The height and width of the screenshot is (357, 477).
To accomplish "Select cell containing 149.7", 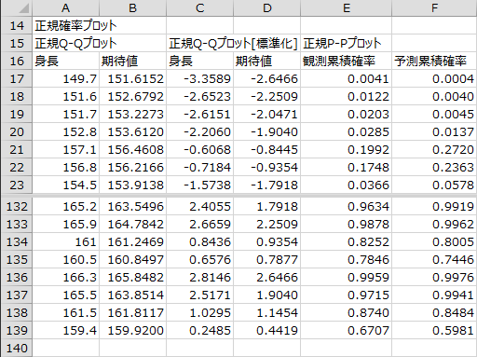I will 65,78.
